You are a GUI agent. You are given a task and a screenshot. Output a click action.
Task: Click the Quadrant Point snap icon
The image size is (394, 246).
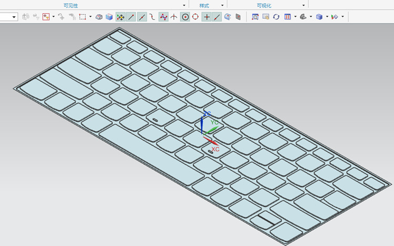click(x=195, y=17)
